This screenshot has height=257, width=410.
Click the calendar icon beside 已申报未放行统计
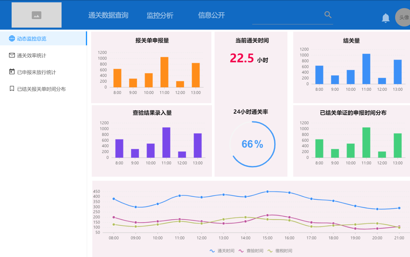point(12,72)
